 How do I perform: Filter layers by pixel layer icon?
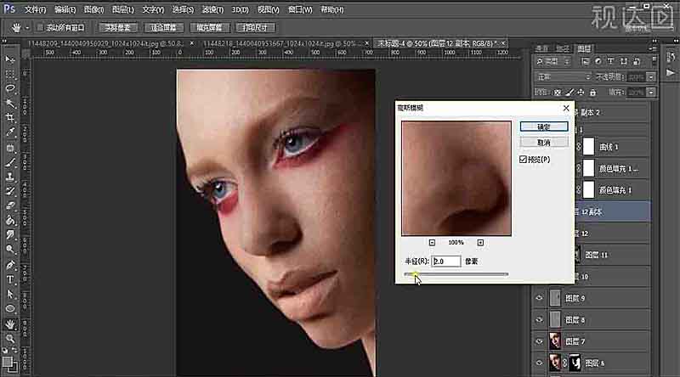pos(585,61)
